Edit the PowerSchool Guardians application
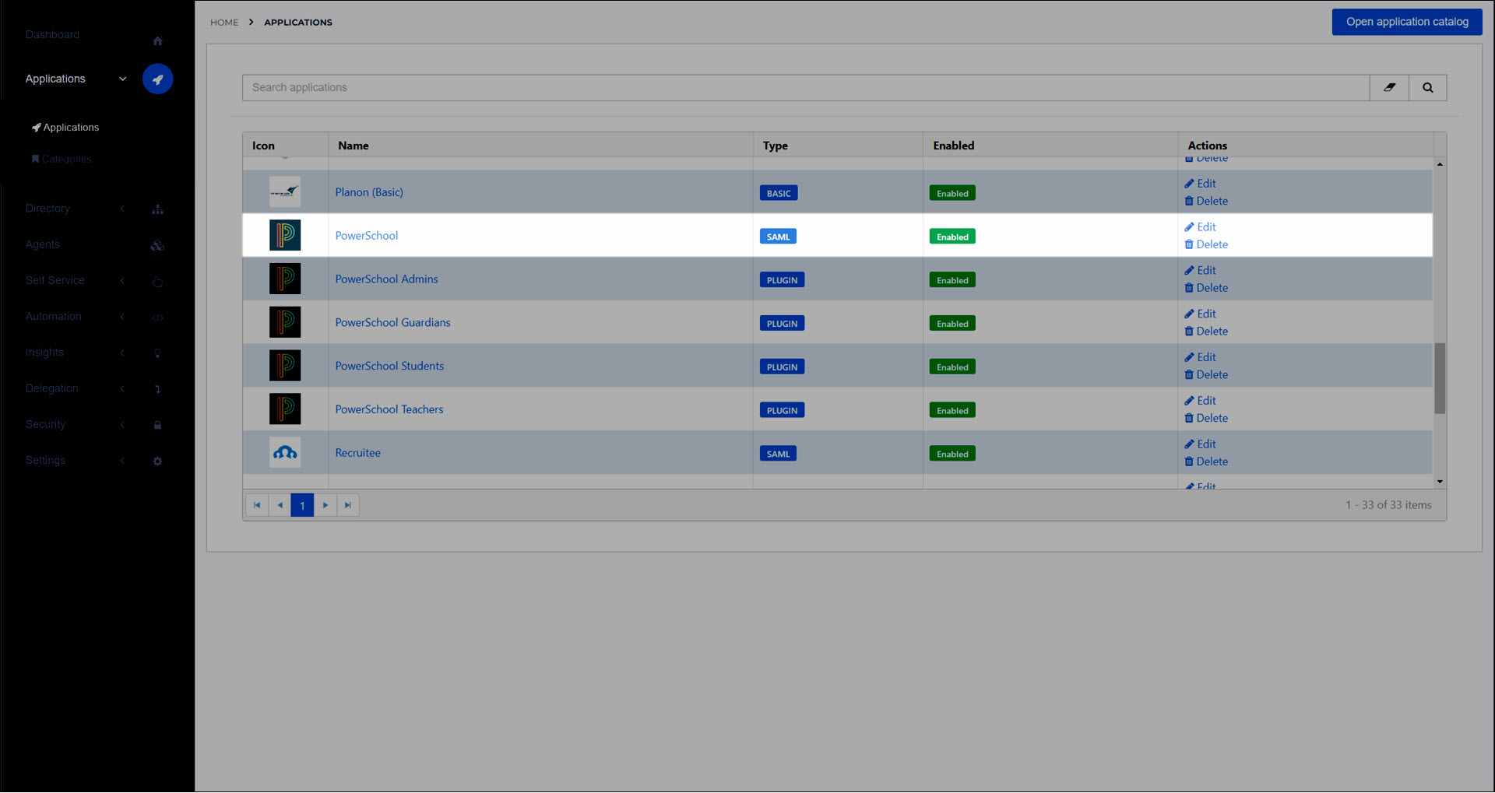The image size is (1495, 793). coord(1200,314)
